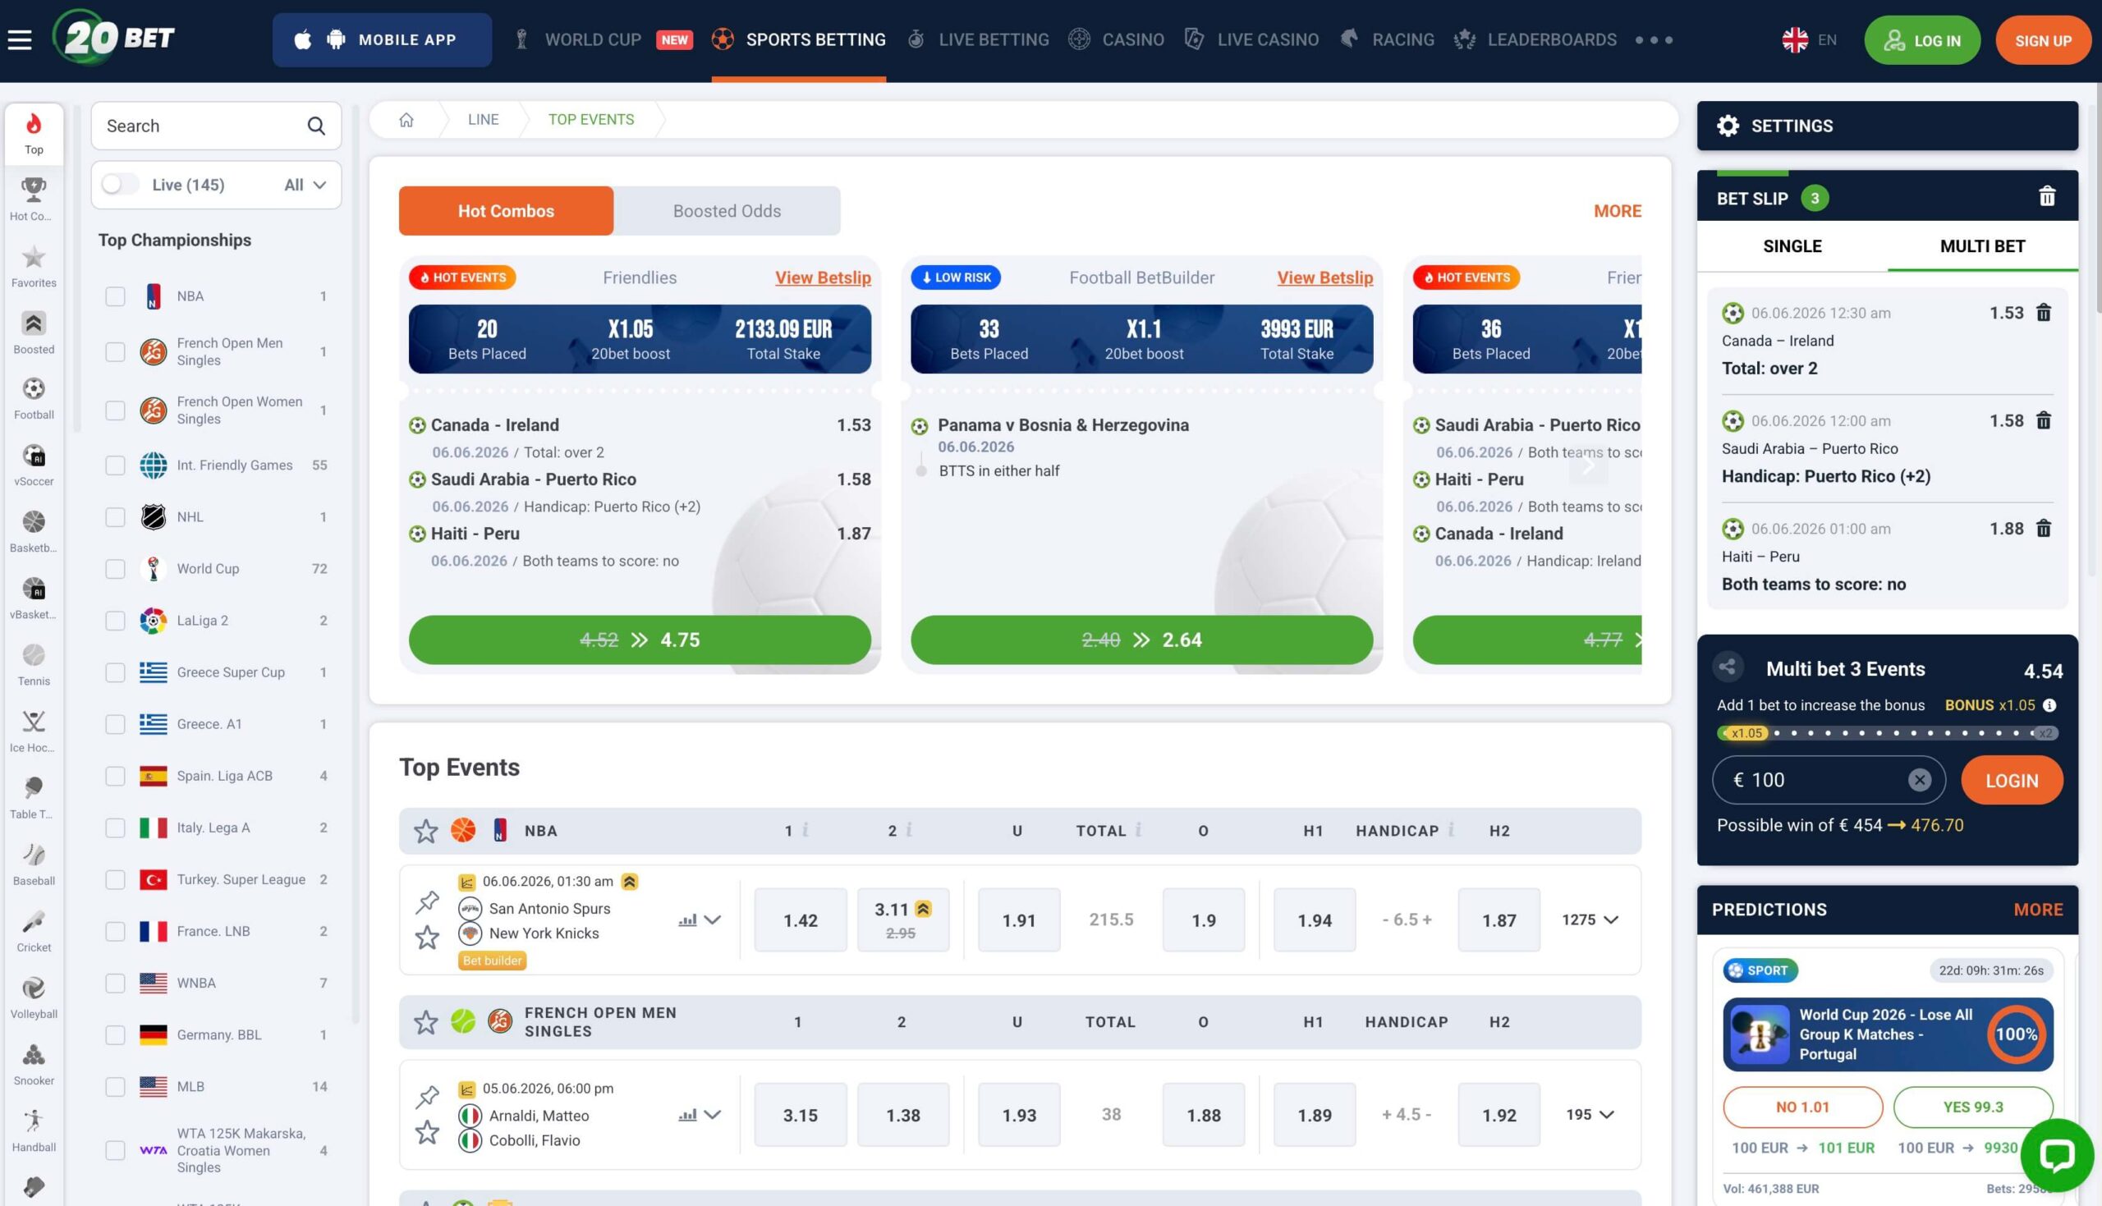Check the WNBA championship checkbox
The height and width of the screenshot is (1206, 2102).
(115, 984)
